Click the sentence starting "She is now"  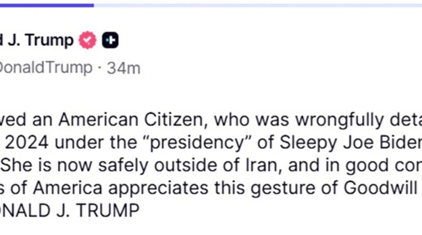(211, 165)
